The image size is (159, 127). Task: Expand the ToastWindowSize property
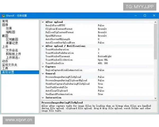tap(43, 63)
